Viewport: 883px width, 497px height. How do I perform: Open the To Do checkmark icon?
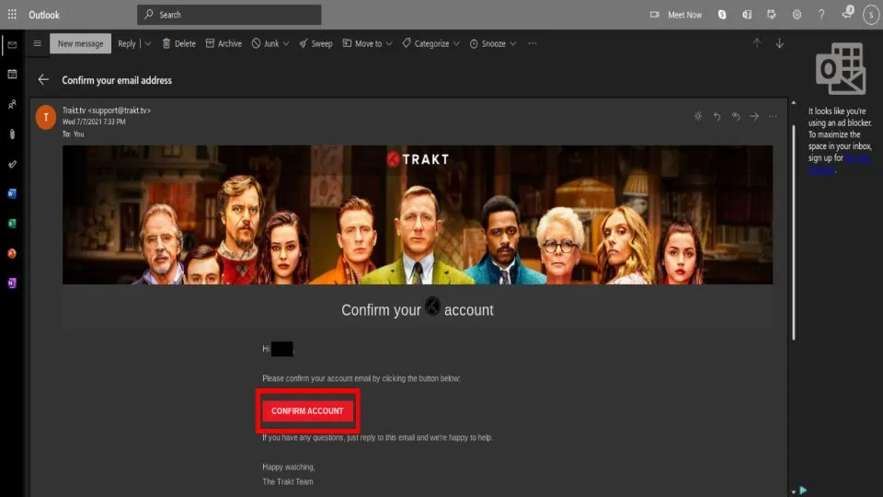[x=12, y=164]
